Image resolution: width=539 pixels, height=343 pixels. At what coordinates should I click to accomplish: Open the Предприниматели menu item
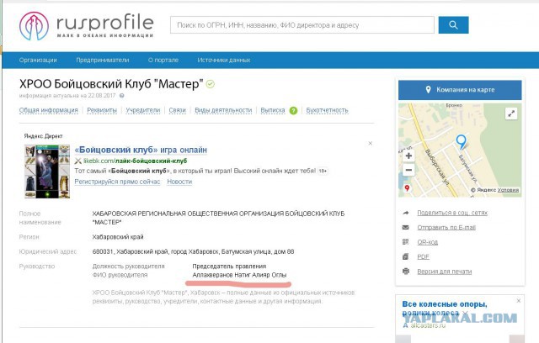(x=103, y=60)
